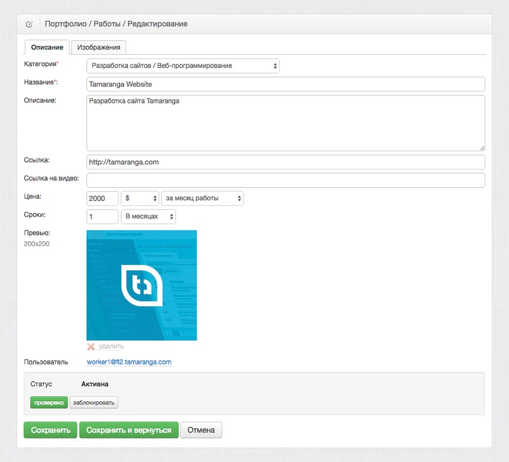Click the Статус label

[x=41, y=384]
